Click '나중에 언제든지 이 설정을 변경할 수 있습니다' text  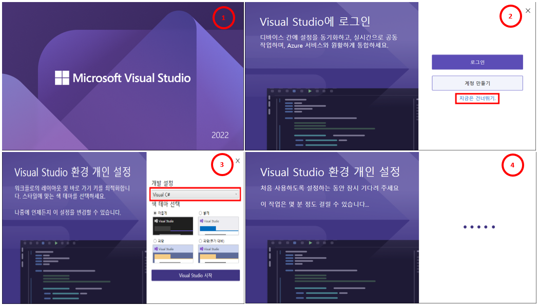click(68, 213)
